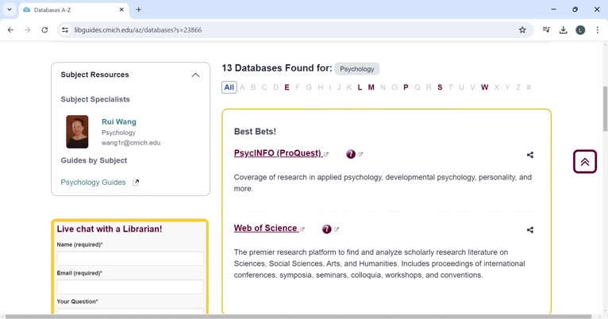Screen dimensions: 608x319
Task: Click external link icon beside Psychology Guides
Action: [x=135, y=183]
